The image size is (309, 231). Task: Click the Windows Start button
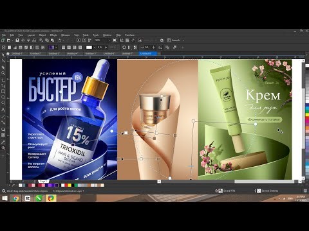[x=5, y=198]
